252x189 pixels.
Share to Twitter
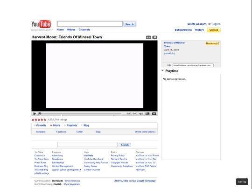click(79, 132)
